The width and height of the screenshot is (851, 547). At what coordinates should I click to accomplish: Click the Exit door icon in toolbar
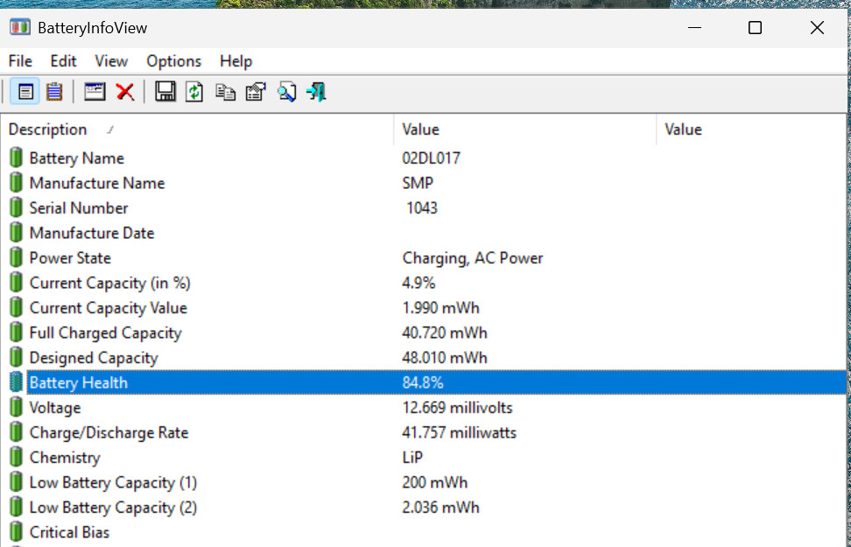(x=316, y=91)
